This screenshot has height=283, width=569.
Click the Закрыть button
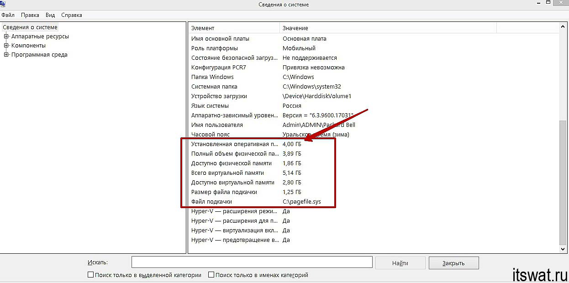453,263
